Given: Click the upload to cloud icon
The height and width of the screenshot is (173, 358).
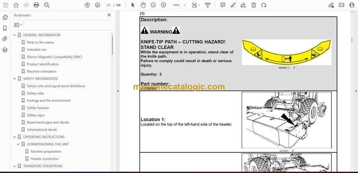Looking at the screenshot, I should 26,5.
